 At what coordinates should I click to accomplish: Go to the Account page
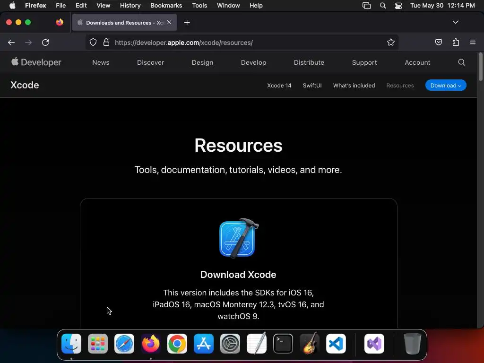click(417, 62)
